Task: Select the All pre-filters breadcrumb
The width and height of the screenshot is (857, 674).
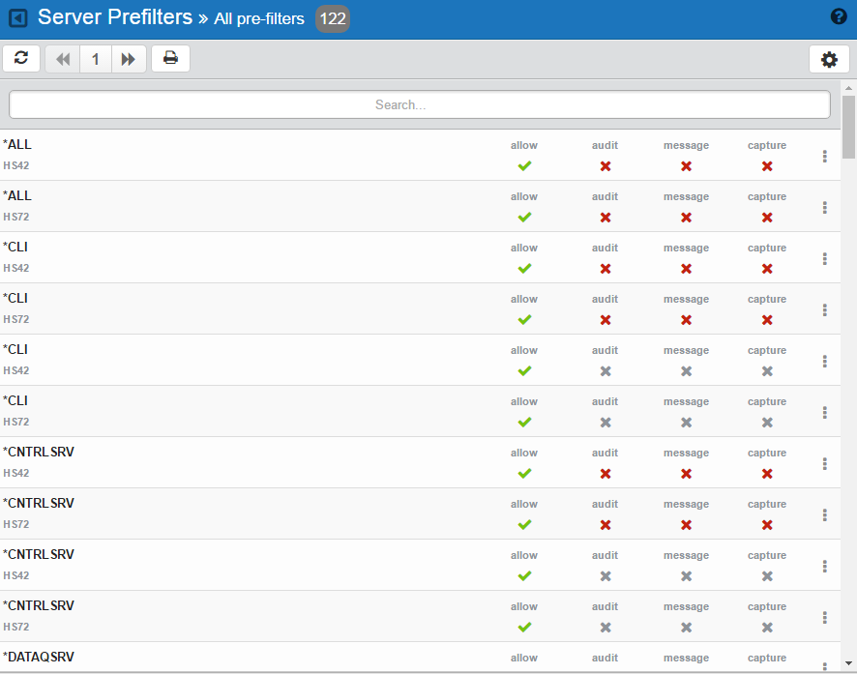Action: click(x=257, y=17)
